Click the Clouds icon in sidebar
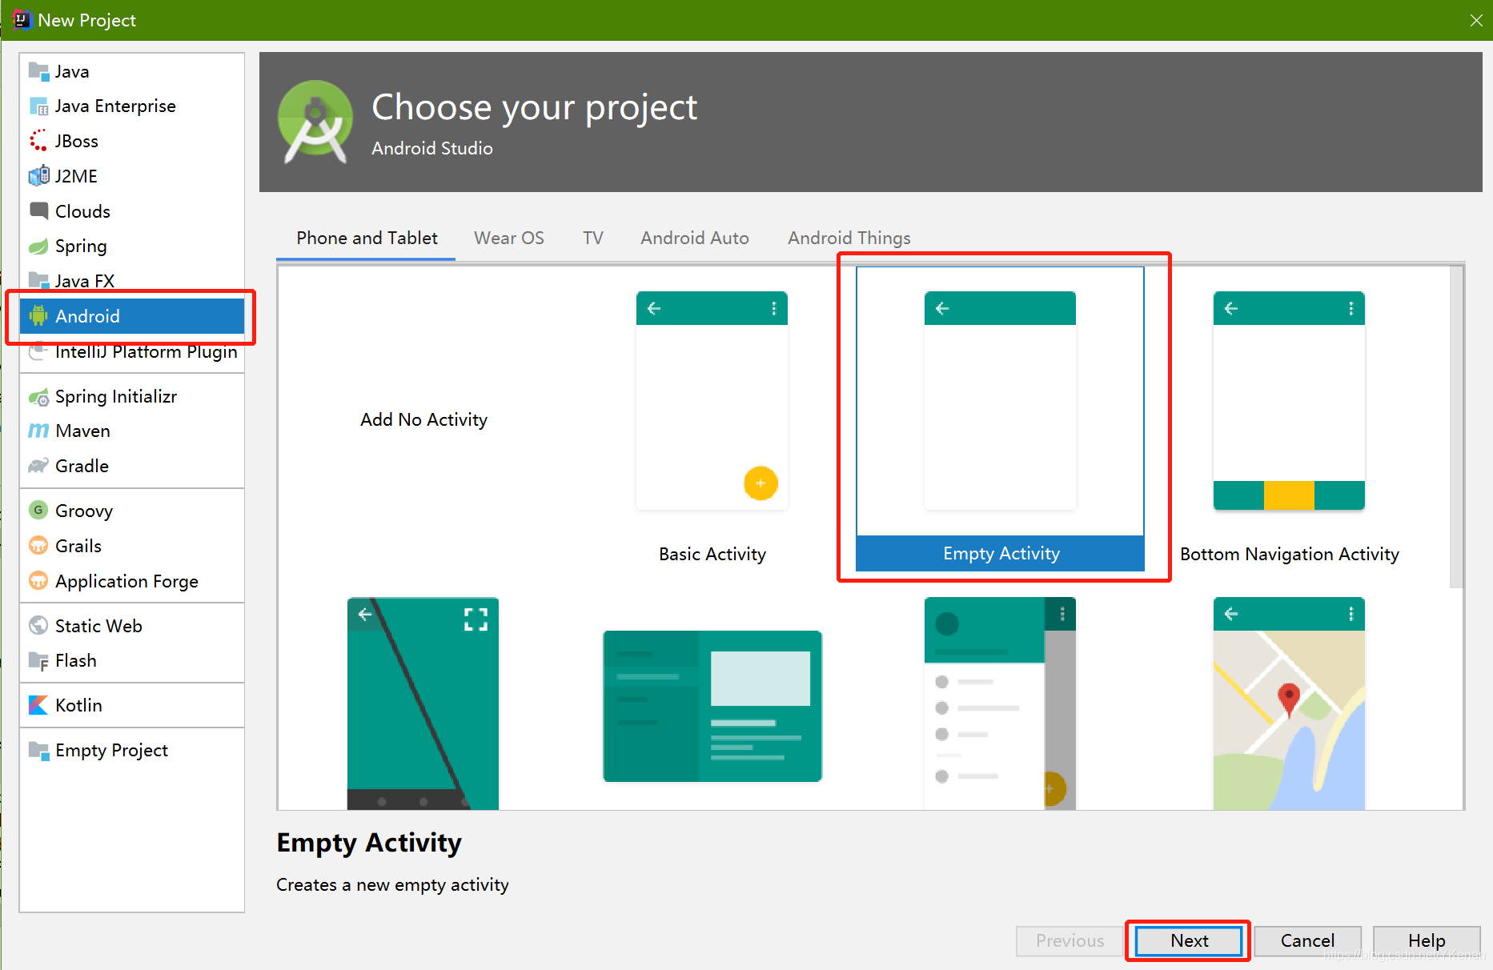The width and height of the screenshot is (1493, 970). click(x=38, y=211)
